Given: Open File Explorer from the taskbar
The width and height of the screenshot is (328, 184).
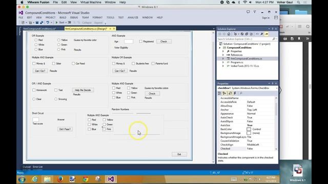Looking at the screenshot, I should [x=47, y=179].
